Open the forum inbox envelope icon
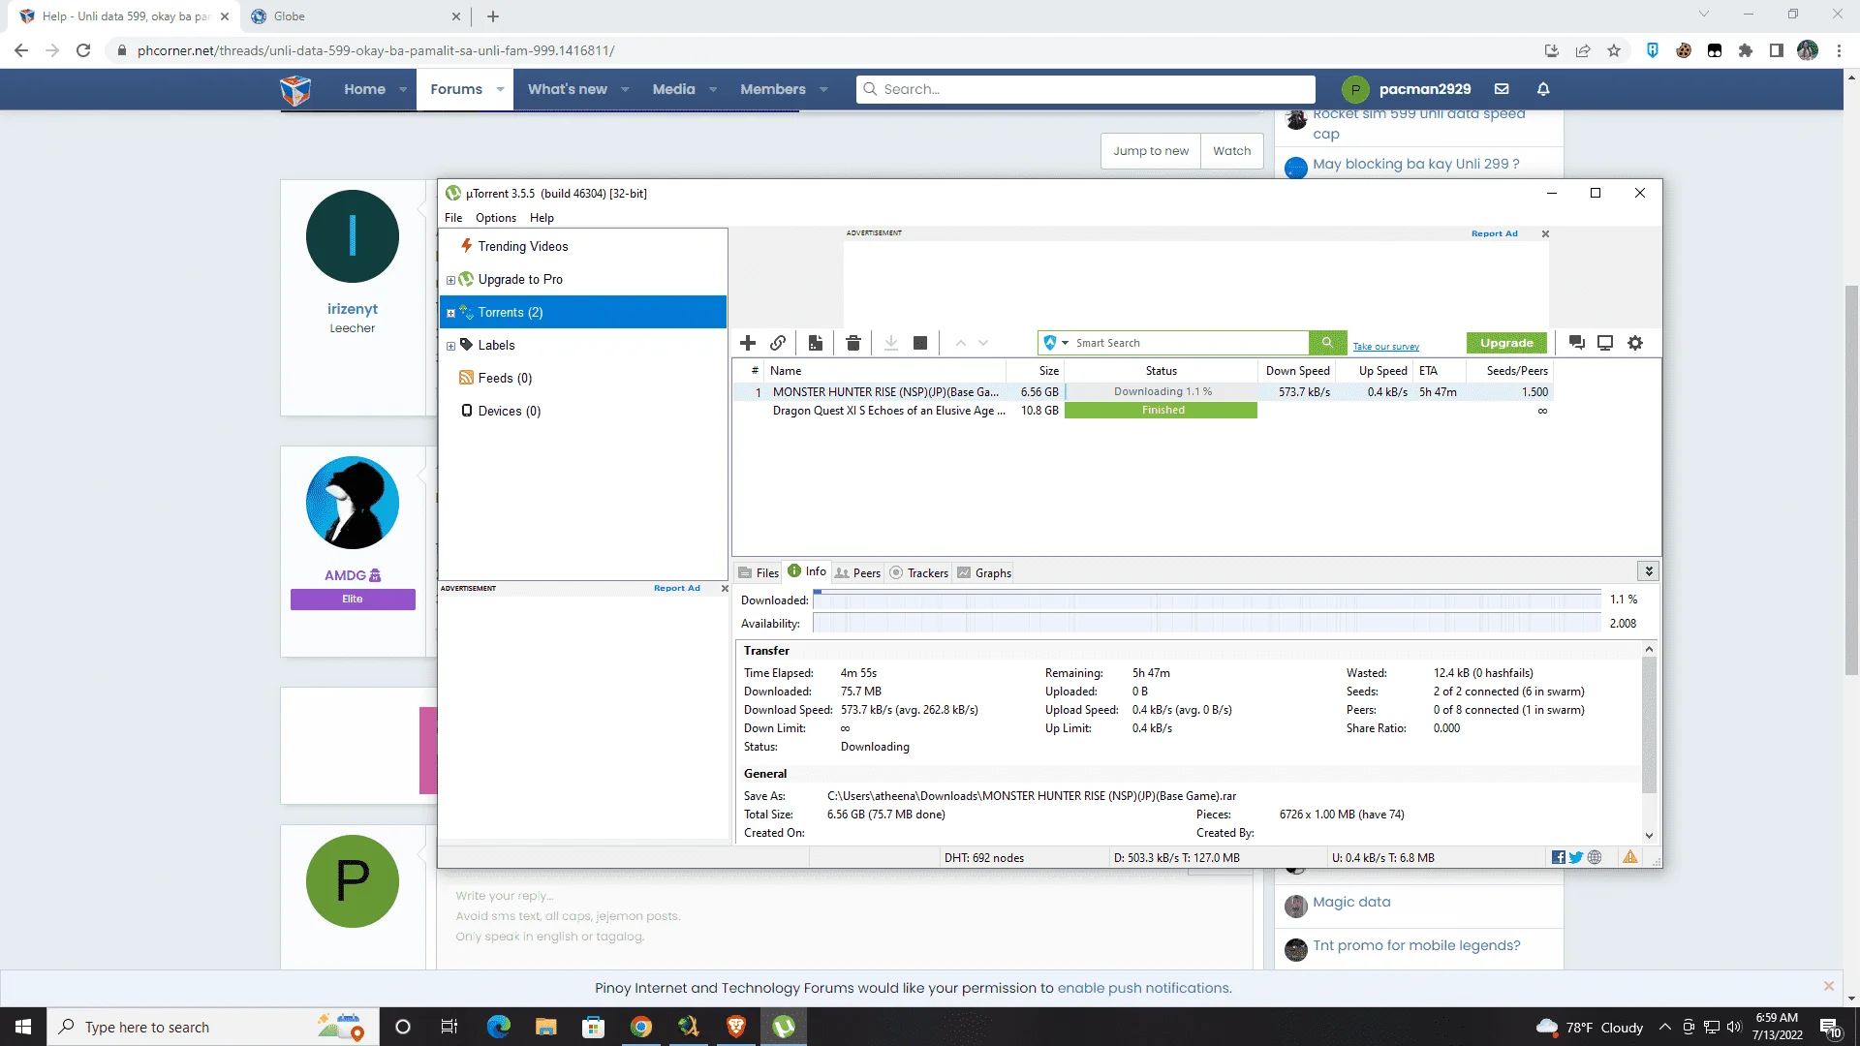This screenshot has height=1046, width=1860. pyautogui.click(x=1502, y=89)
